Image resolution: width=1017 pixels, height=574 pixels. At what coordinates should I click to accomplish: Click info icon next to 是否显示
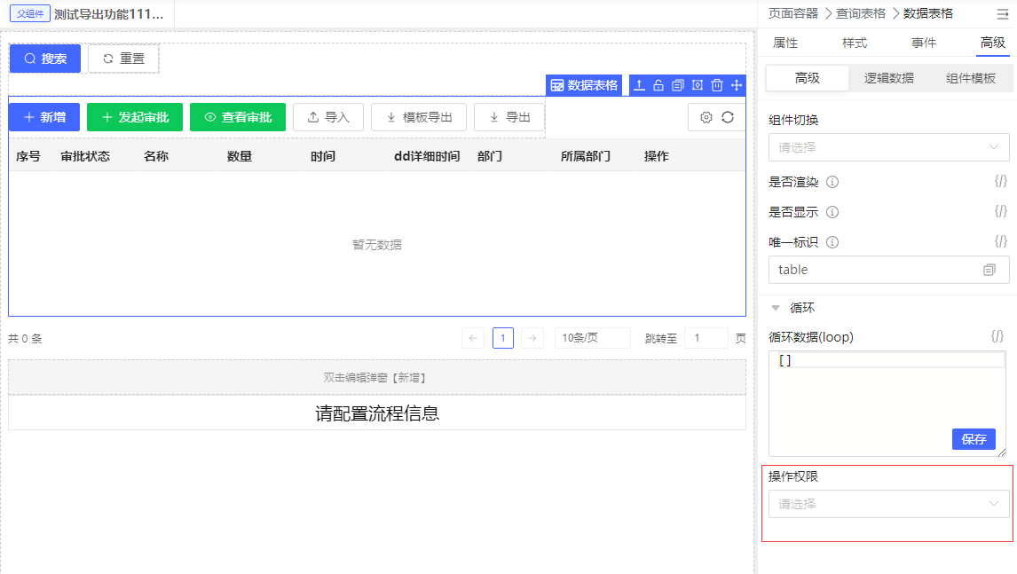click(832, 212)
